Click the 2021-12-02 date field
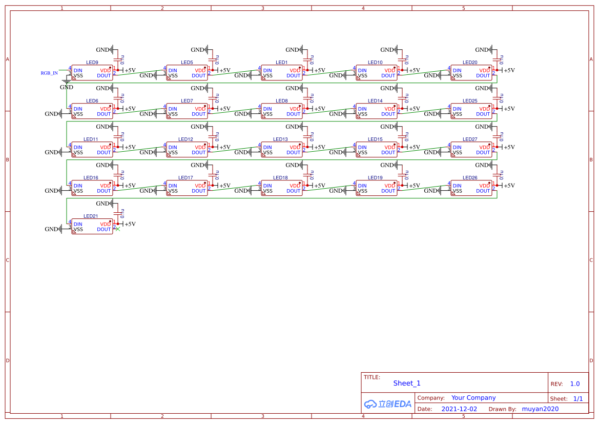599x424 pixels. pos(459,409)
